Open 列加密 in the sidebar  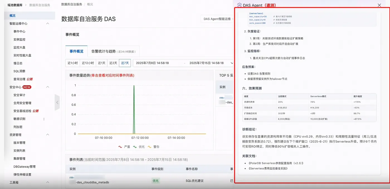click(18, 127)
